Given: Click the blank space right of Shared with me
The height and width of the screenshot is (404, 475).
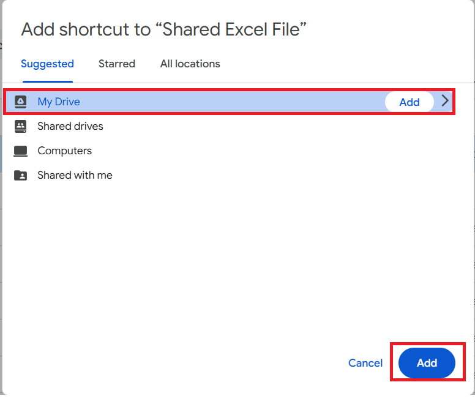Looking at the screenshot, I should 275,175.
